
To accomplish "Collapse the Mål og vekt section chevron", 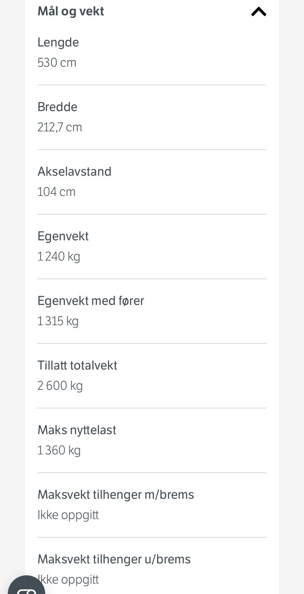I will click(259, 12).
